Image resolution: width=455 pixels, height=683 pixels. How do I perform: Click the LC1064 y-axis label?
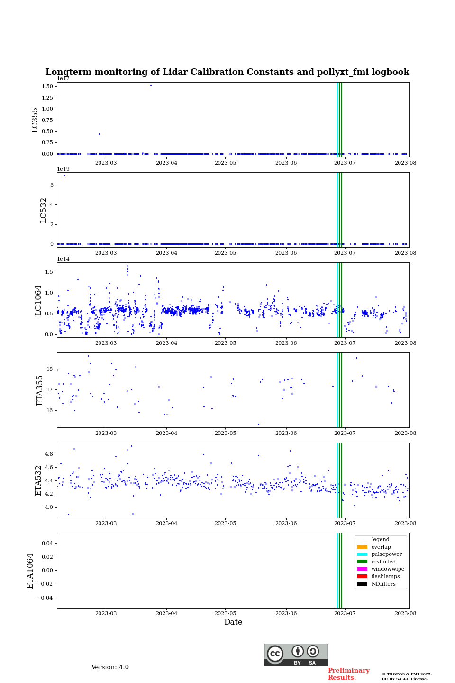click(x=38, y=300)
